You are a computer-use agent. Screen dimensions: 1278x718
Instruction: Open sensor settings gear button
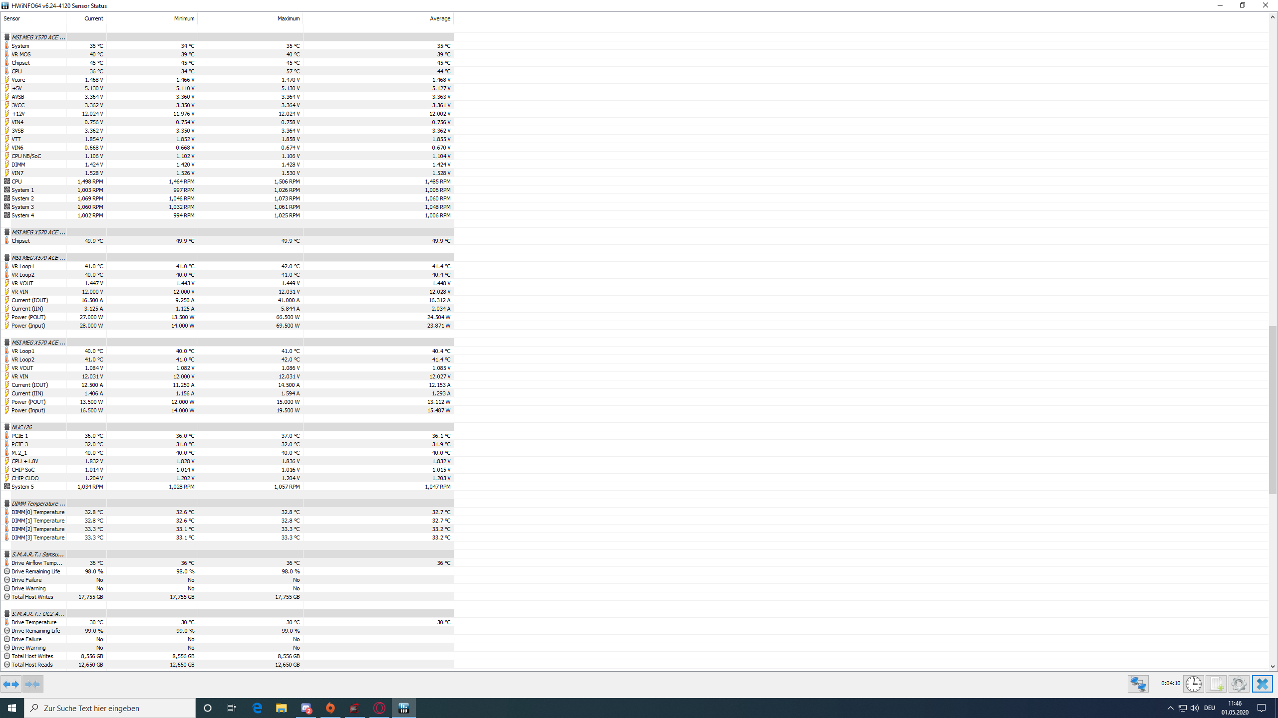pyautogui.click(x=1239, y=684)
